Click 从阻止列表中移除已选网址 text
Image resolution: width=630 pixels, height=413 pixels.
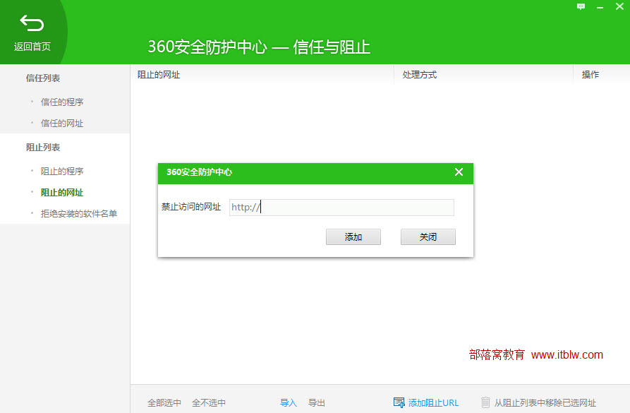[x=545, y=402]
